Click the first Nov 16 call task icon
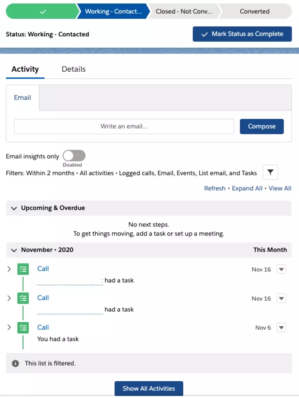This screenshot has width=299, height=398. (x=23, y=269)
